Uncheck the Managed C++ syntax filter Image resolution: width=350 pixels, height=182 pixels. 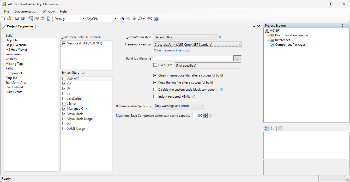click(x=64, y=109)
